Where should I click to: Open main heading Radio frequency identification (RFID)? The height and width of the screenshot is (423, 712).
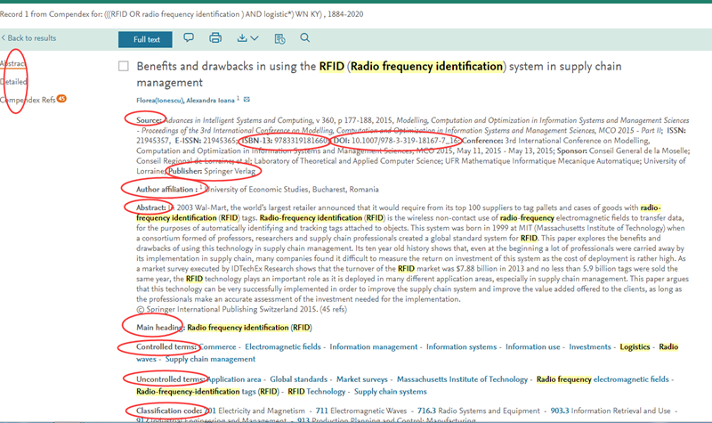(x=249, y=328)
